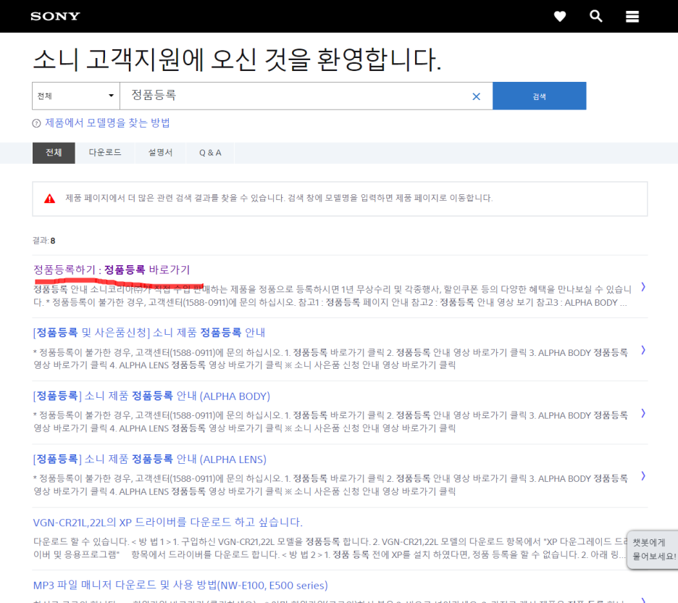678x603 pixels.
Task: Switch to the Q & A tab
Action: [210, 153]
